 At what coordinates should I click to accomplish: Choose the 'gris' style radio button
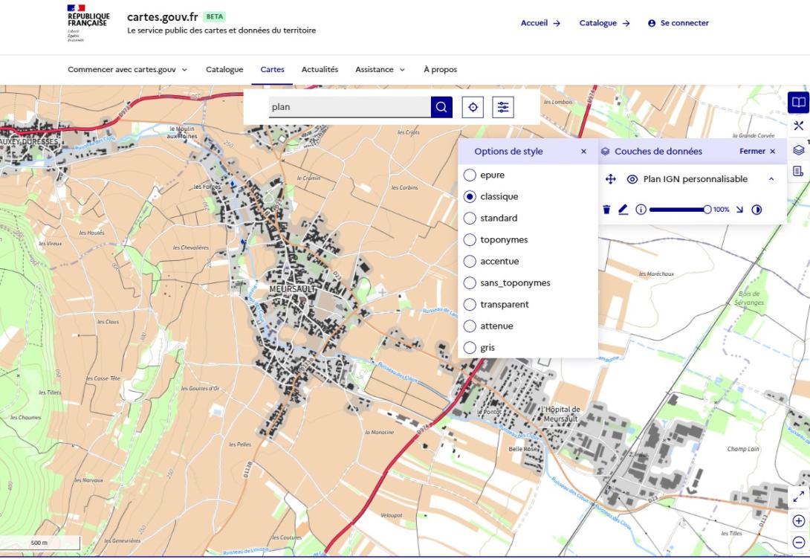tap(470, 348)
